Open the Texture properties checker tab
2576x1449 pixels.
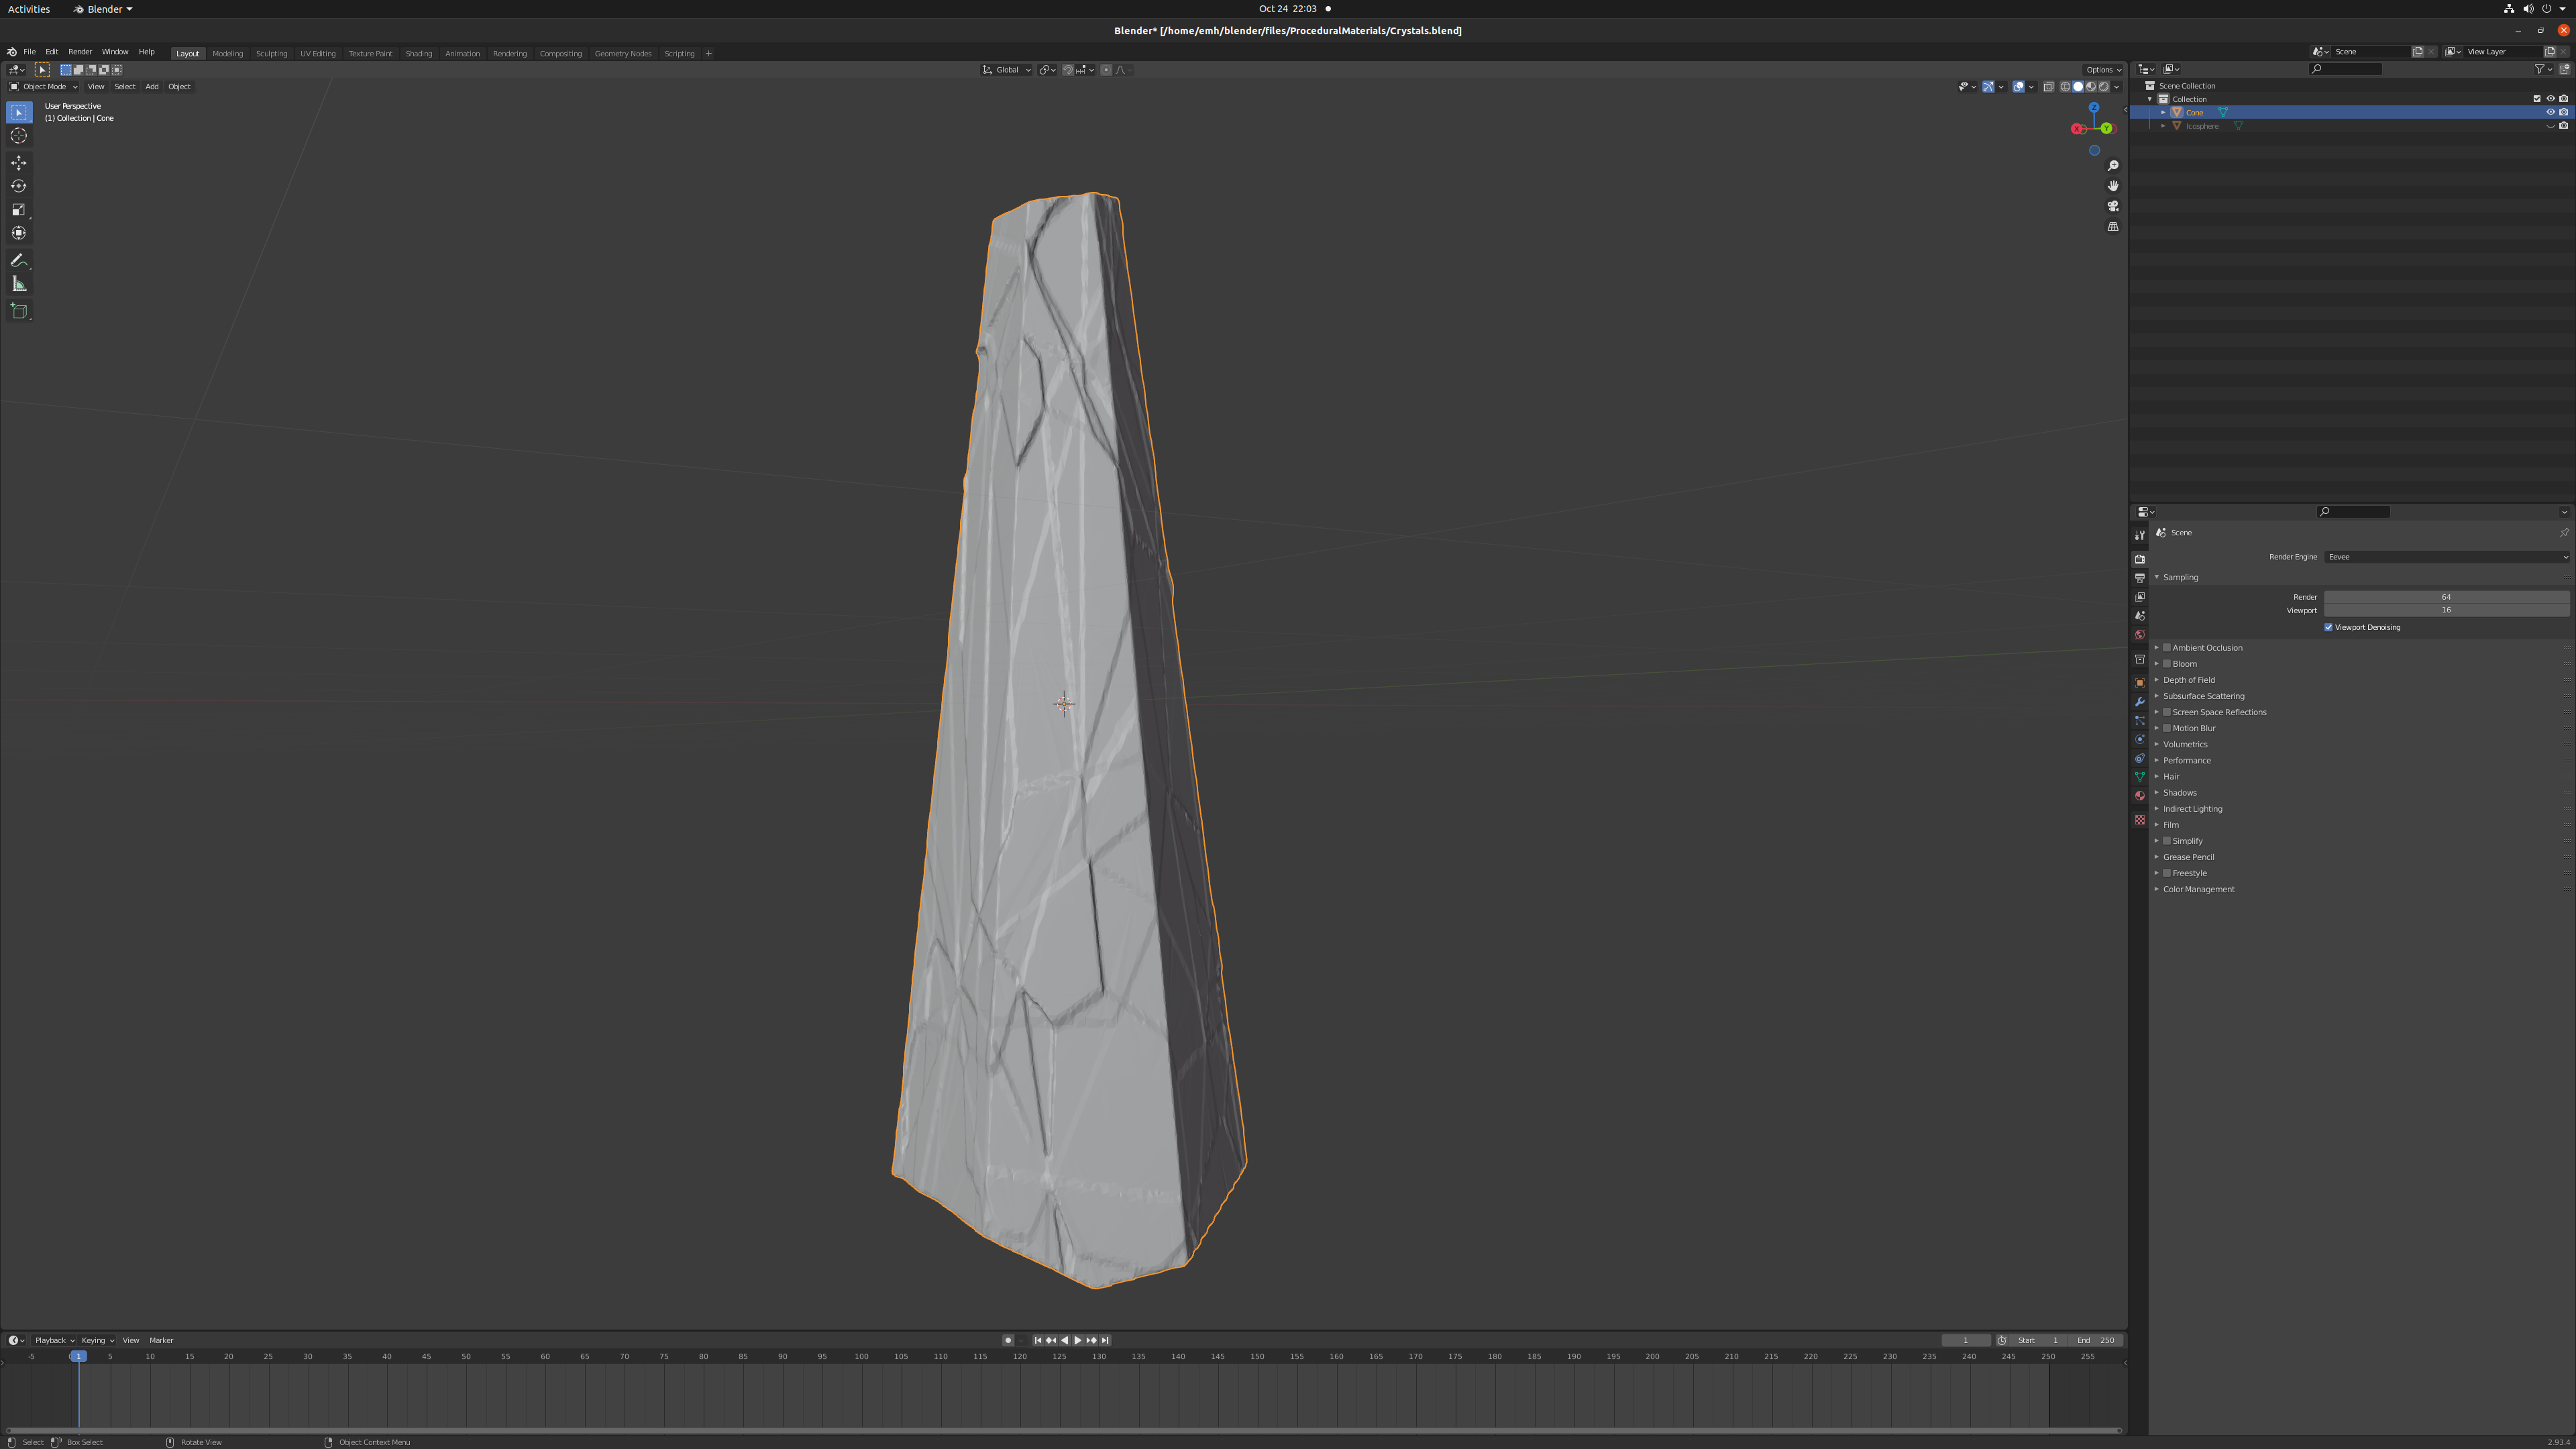[x=2140, y=820]
